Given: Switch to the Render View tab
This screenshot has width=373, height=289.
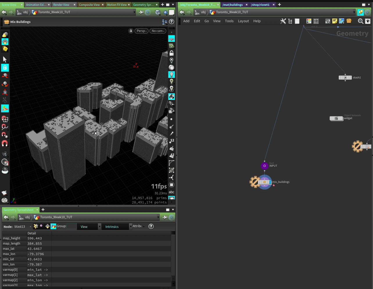Looking at the screenshot, I should [62, 4].
